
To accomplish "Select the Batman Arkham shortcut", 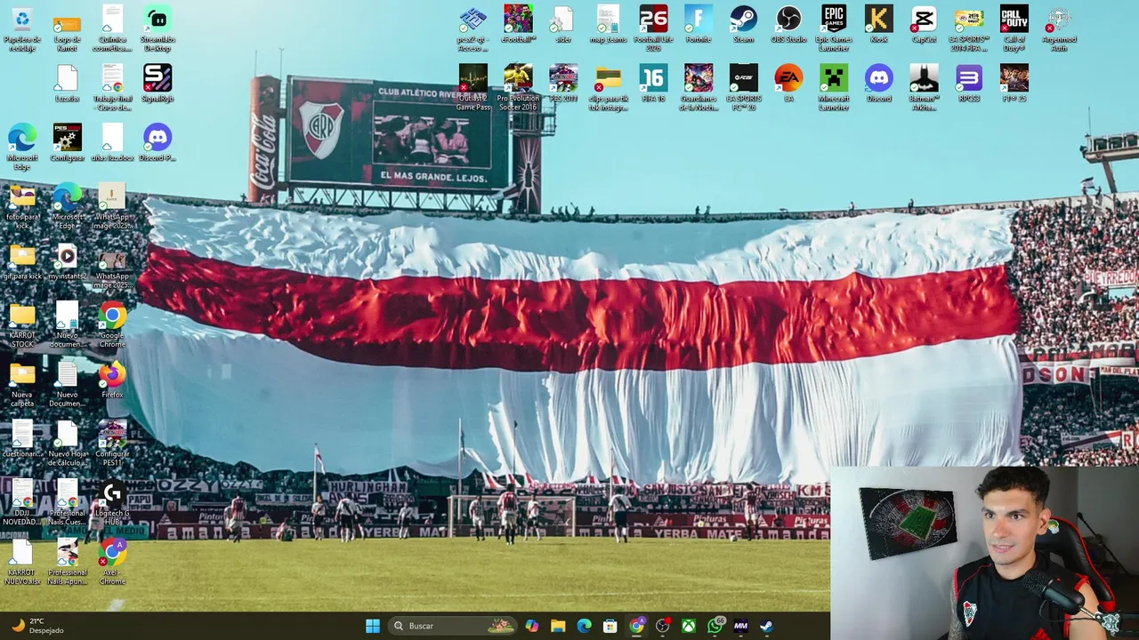I will (924, 87).
